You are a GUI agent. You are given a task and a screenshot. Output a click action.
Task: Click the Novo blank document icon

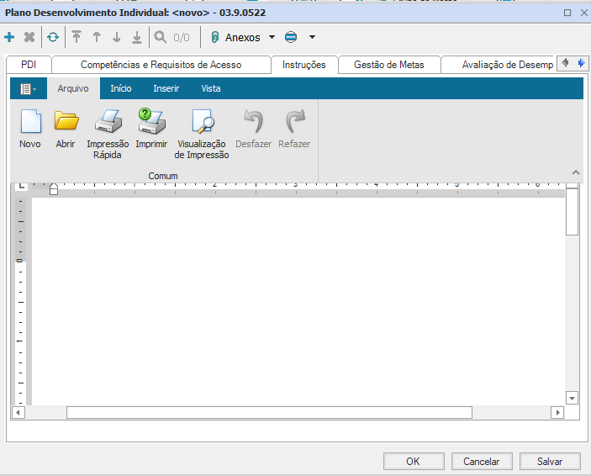pyautogui.click(x=29, y=123)
